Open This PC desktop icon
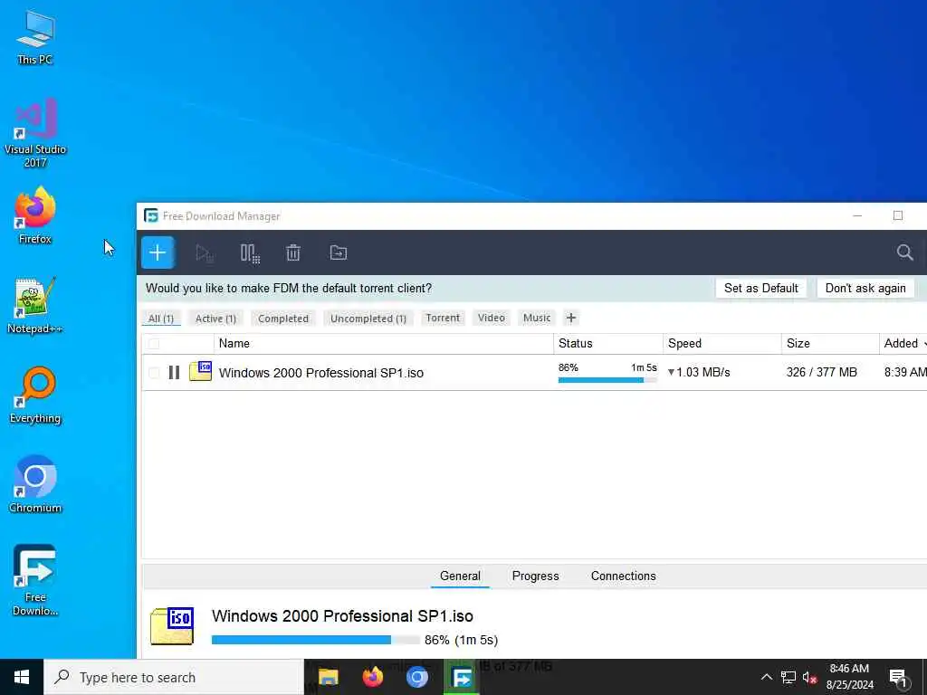Viewport: 927px width, 695px height. tap(35, 36)
